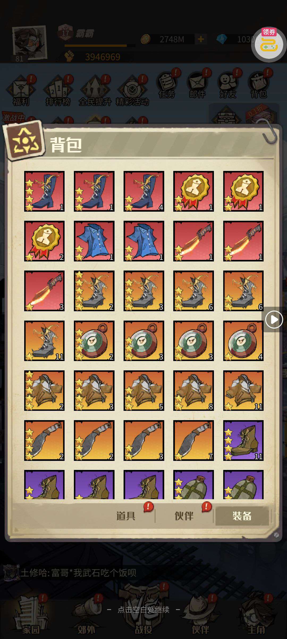Viewport: 287px width, 639px height.
Task: Select the flaming dagger with quantity 3
Action: (44, 291)
